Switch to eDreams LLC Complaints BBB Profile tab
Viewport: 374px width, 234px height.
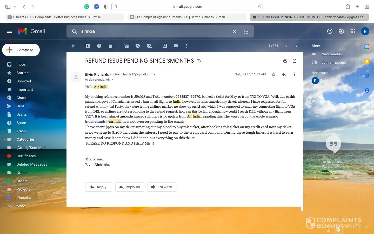tap(64, 17)
